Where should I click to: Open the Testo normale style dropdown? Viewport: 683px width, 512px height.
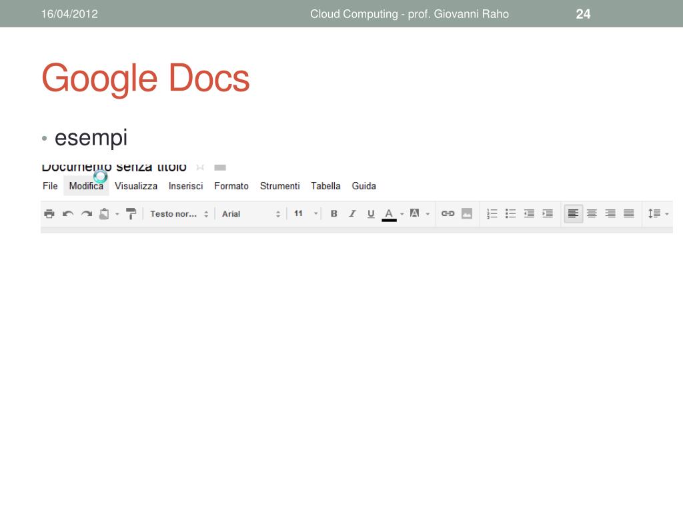point(179,214)
